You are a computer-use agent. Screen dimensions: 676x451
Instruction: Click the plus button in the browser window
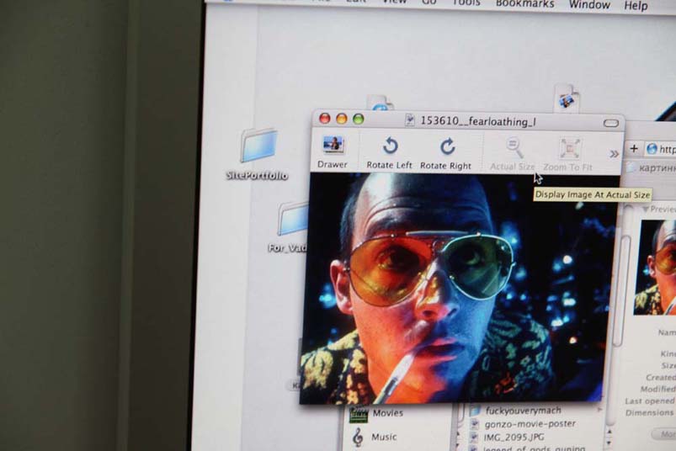point(634,149)
